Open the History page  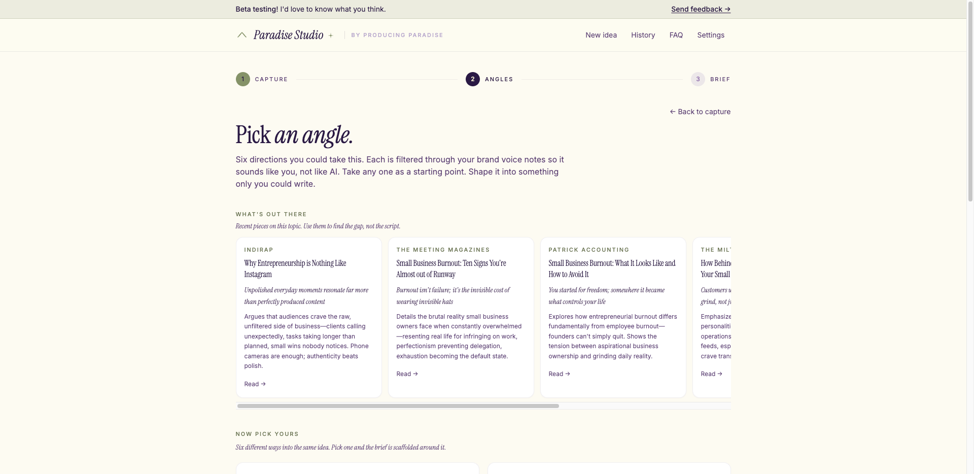tap(643, 35)
